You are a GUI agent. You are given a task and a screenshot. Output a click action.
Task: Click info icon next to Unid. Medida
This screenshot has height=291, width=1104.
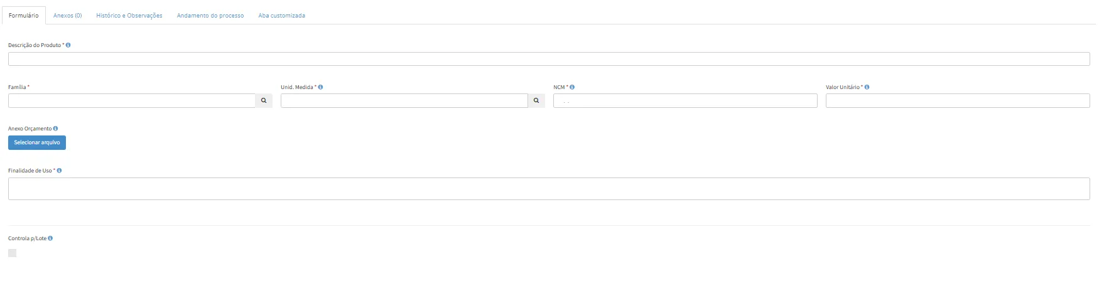click(x=320, y=87)
